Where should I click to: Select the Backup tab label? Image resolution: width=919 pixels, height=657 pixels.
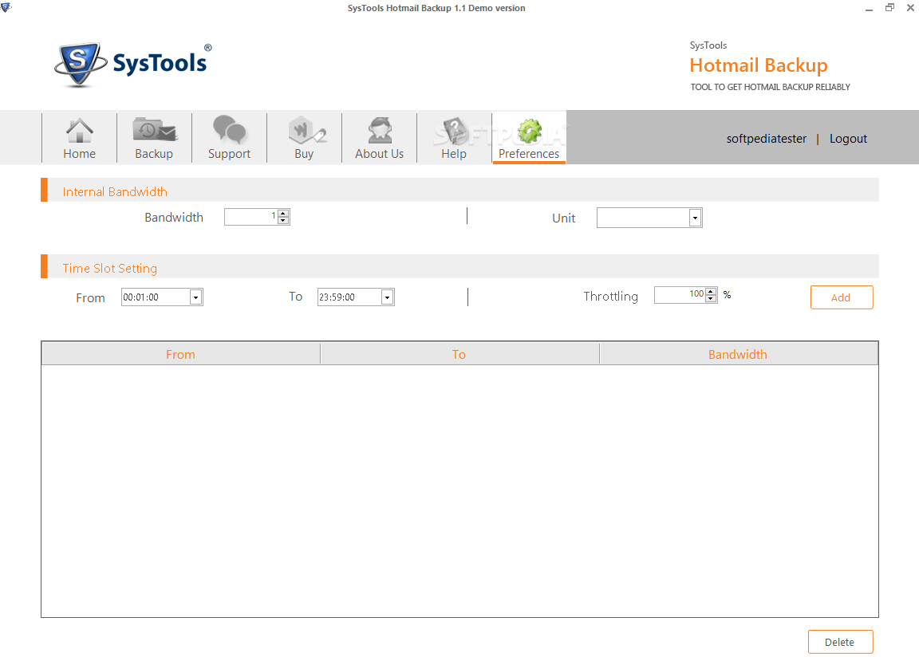click(154, 153)
